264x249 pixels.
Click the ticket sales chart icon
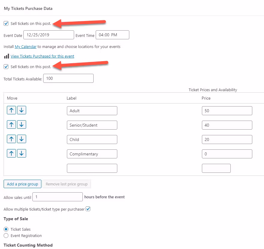[x=6, y=56]
